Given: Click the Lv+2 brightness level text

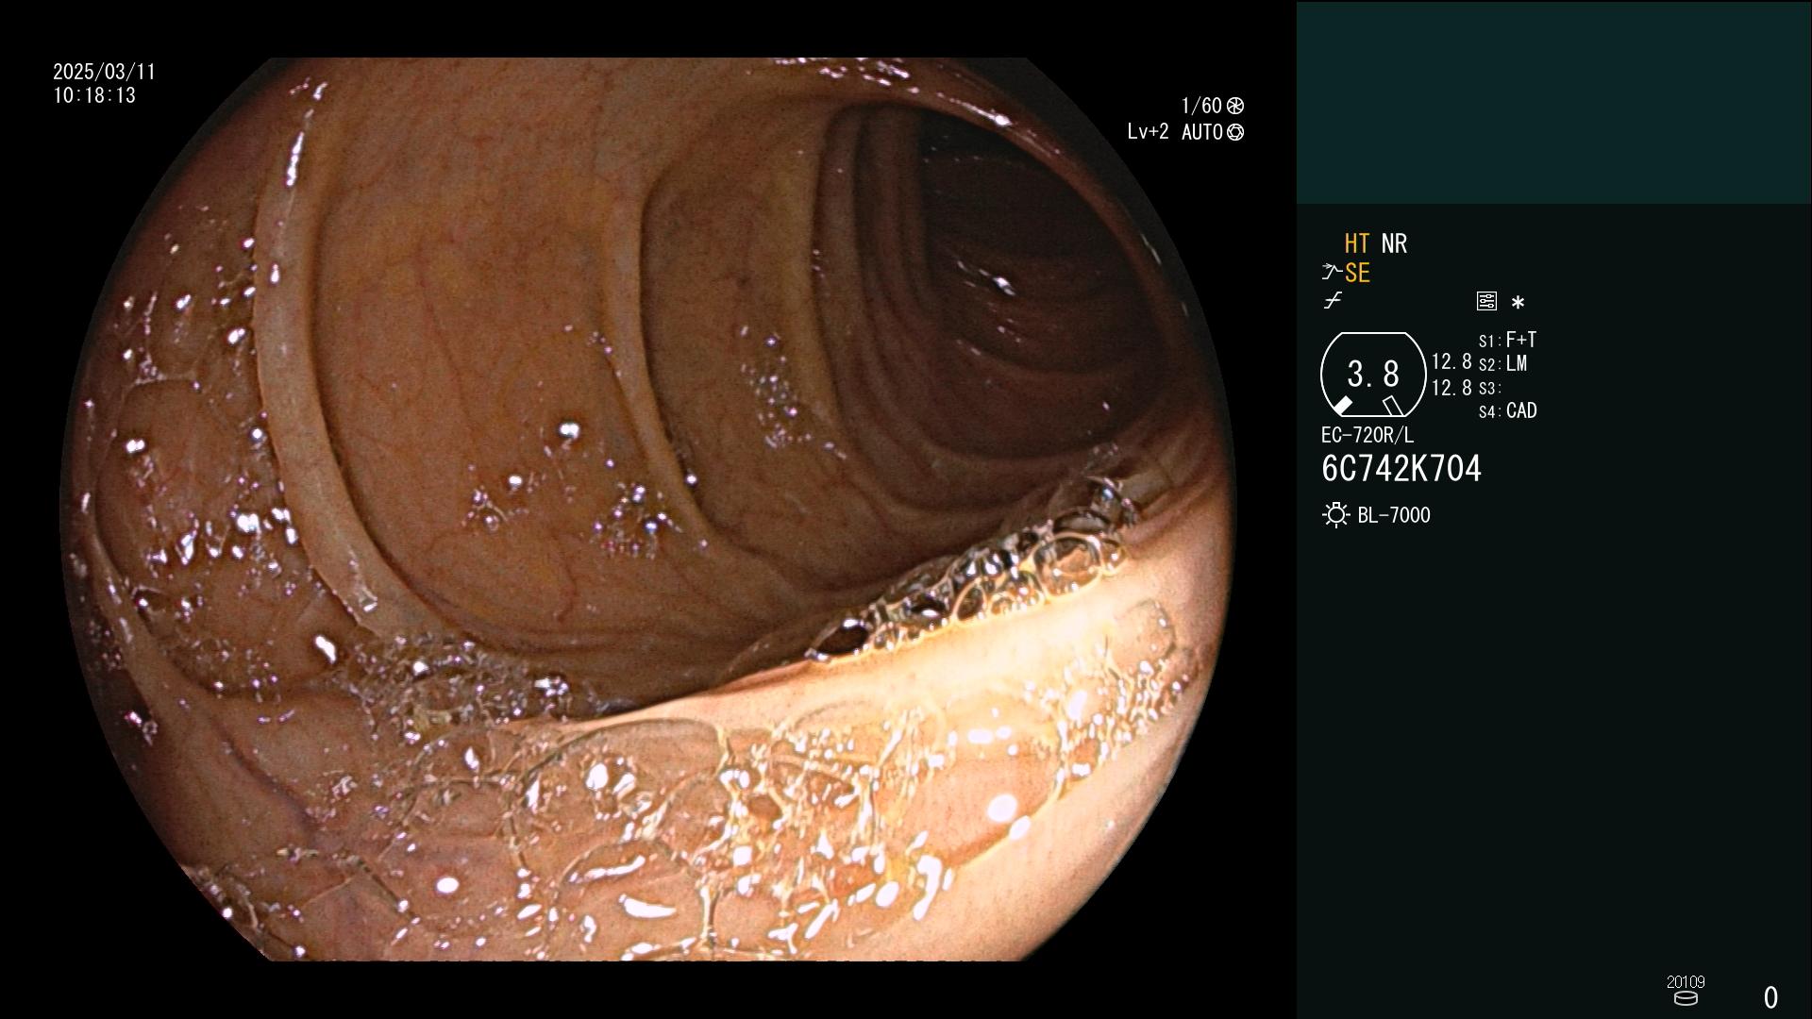Looking at the screenshot, I should tap(1148, 132).
